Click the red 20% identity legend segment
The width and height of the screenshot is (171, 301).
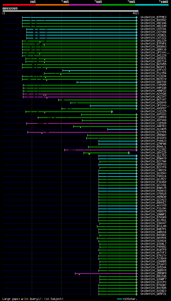point(19,5)
